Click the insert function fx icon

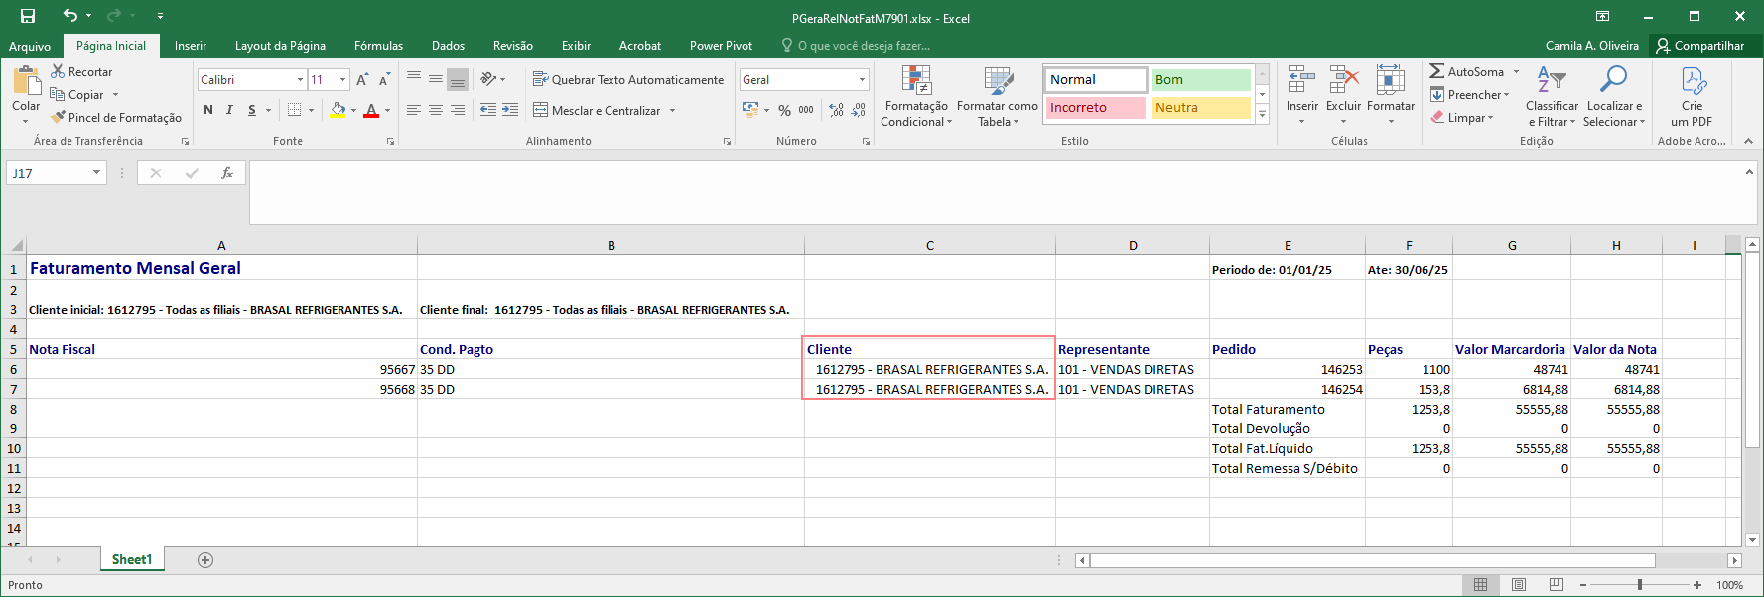(x=227, y=173)
